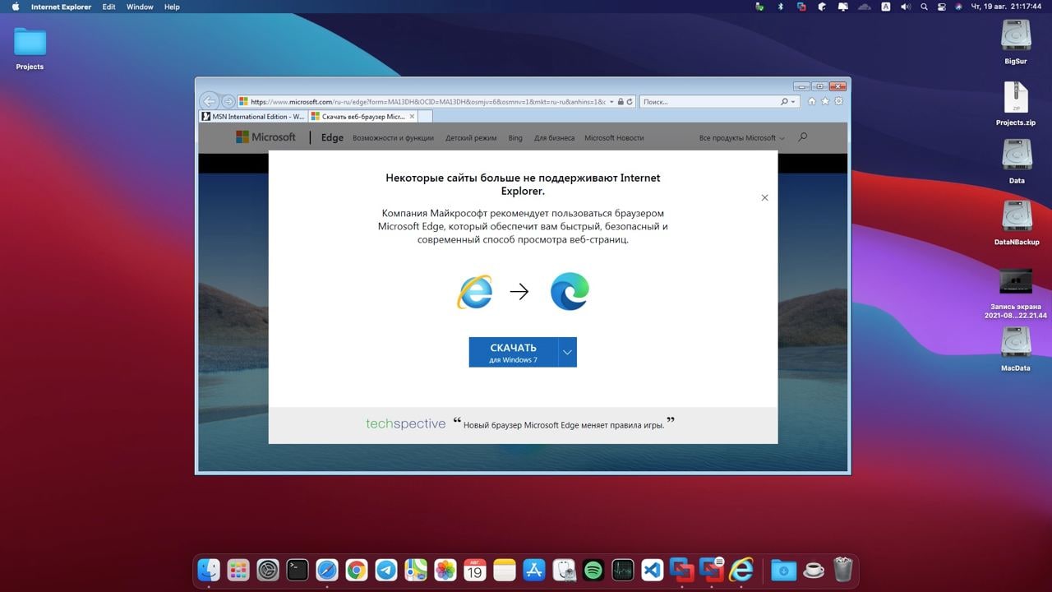Close the 'Скачать веб-браузер' tab with its X
This screenshot has height=592, width=1052.
[x=412, y=117]
